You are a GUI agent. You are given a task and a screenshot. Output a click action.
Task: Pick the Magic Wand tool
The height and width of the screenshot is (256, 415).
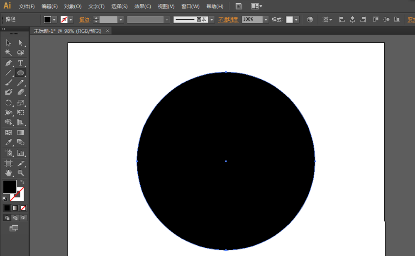pyautogui.click(x=8, y=53)
